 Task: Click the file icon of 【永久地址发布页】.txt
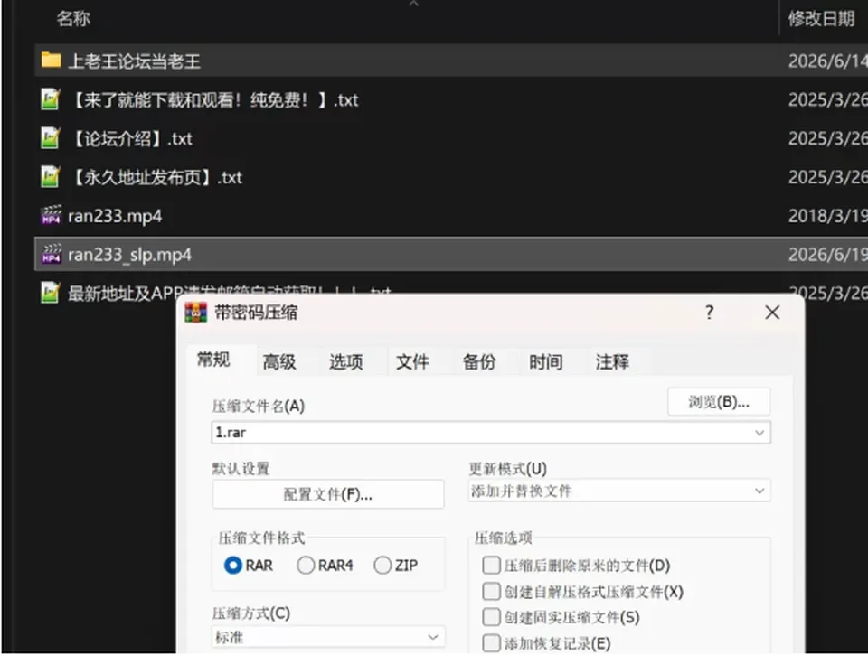pyautogui.click(x=51, y=177)
